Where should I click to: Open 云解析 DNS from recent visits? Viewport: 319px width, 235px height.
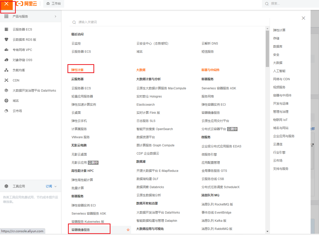click(x=210, y=44)
